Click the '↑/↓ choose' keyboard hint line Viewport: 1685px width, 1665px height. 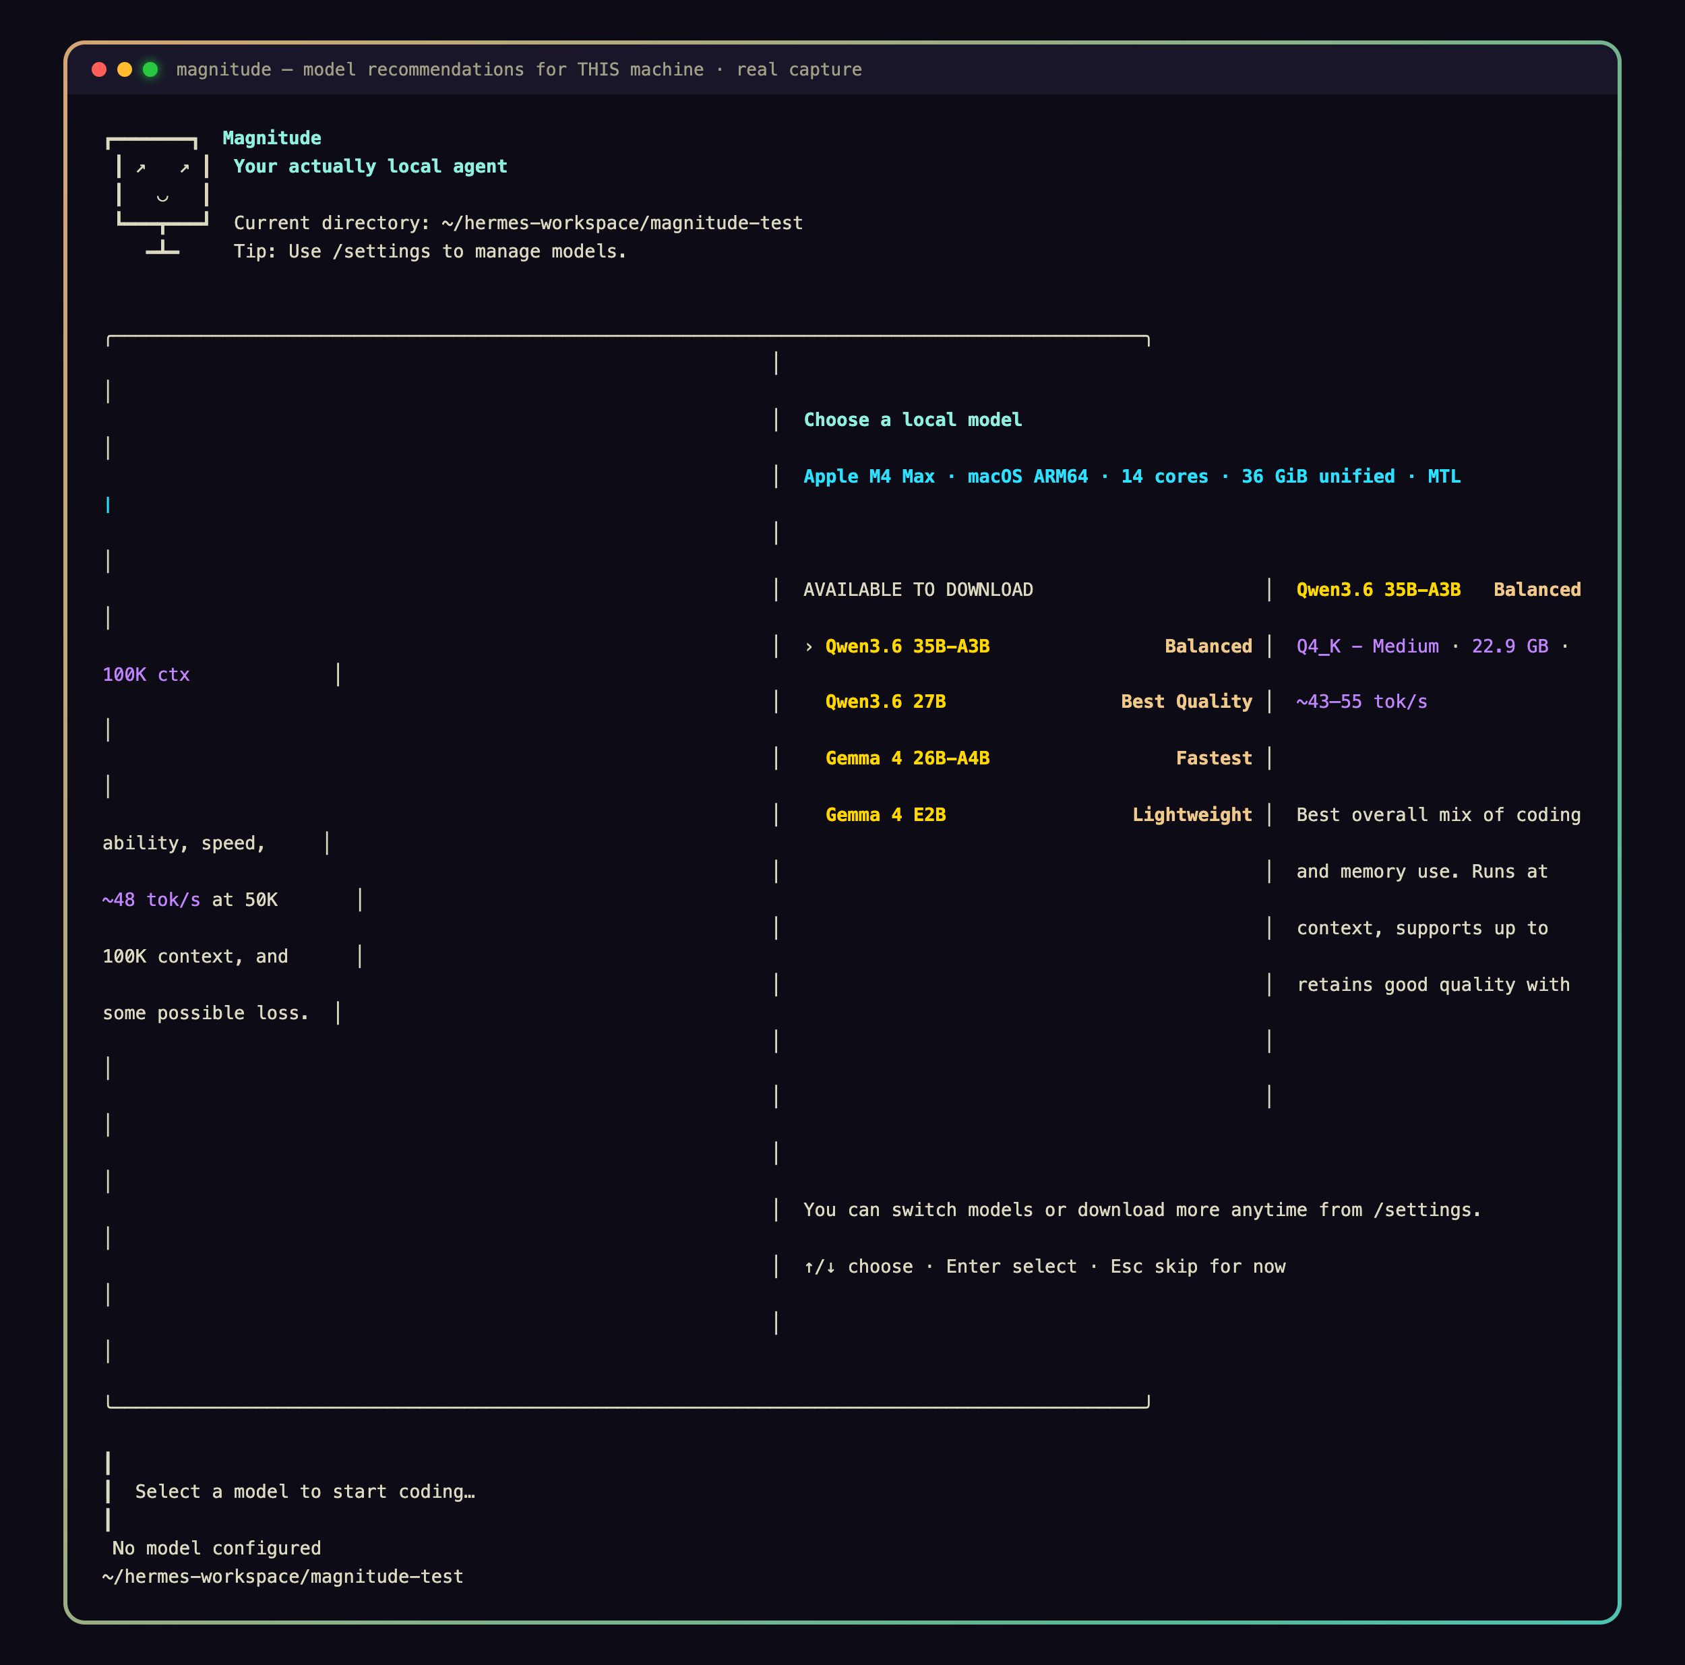click(x=1044, y=1267)
